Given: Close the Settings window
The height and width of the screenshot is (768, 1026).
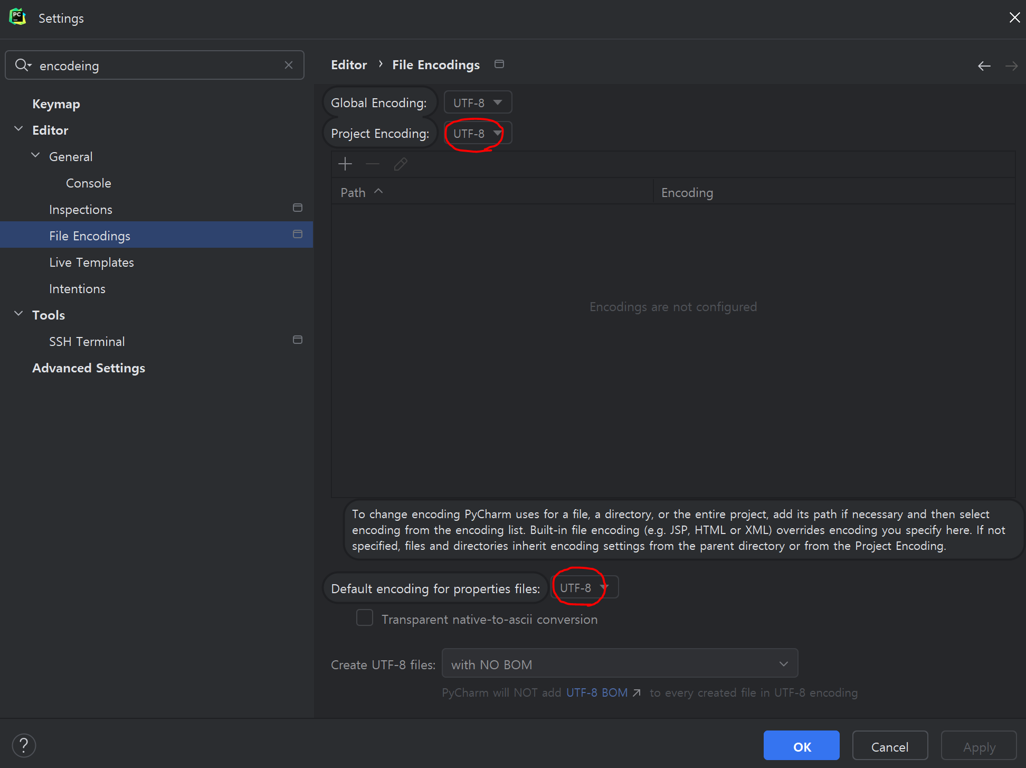Looking at the screenshot, I should tap(1014, 17).
